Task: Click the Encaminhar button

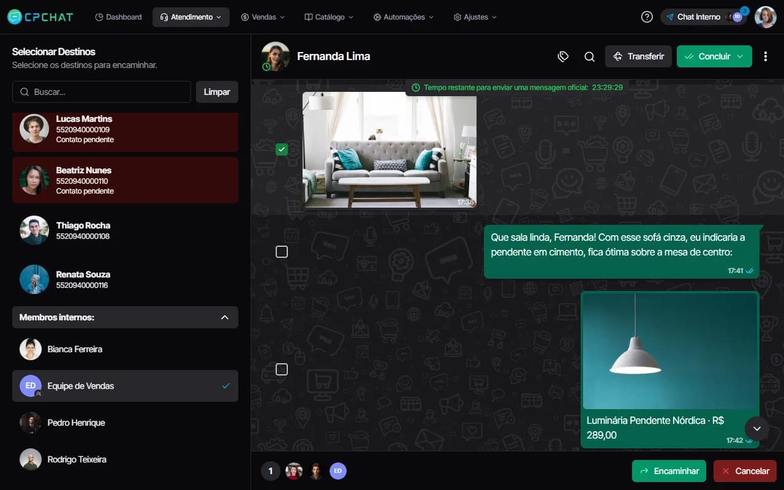Action: tap(669, 471)
